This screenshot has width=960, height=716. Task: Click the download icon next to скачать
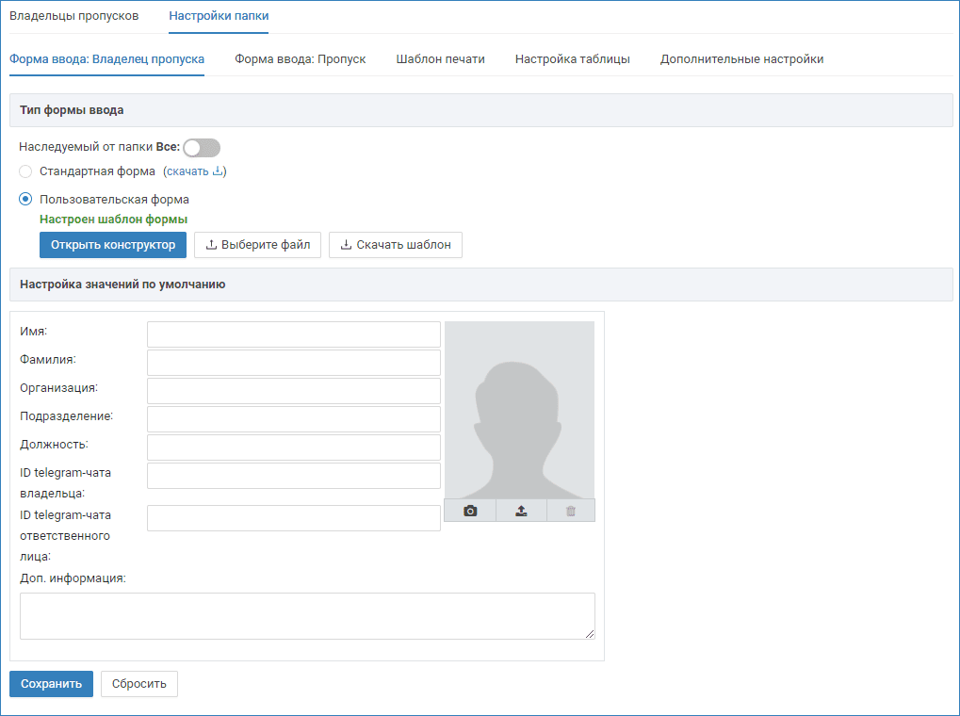click(218, 171)
